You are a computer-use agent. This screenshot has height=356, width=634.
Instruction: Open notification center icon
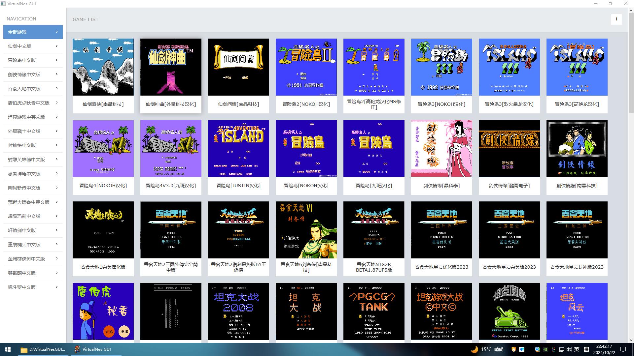(623, 349)
